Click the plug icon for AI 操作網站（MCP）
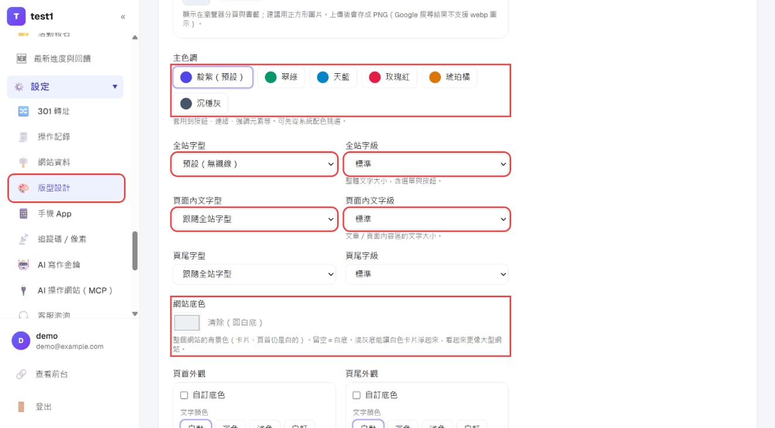Viewport: 775px width, 428px height. [x=23, y=290]
